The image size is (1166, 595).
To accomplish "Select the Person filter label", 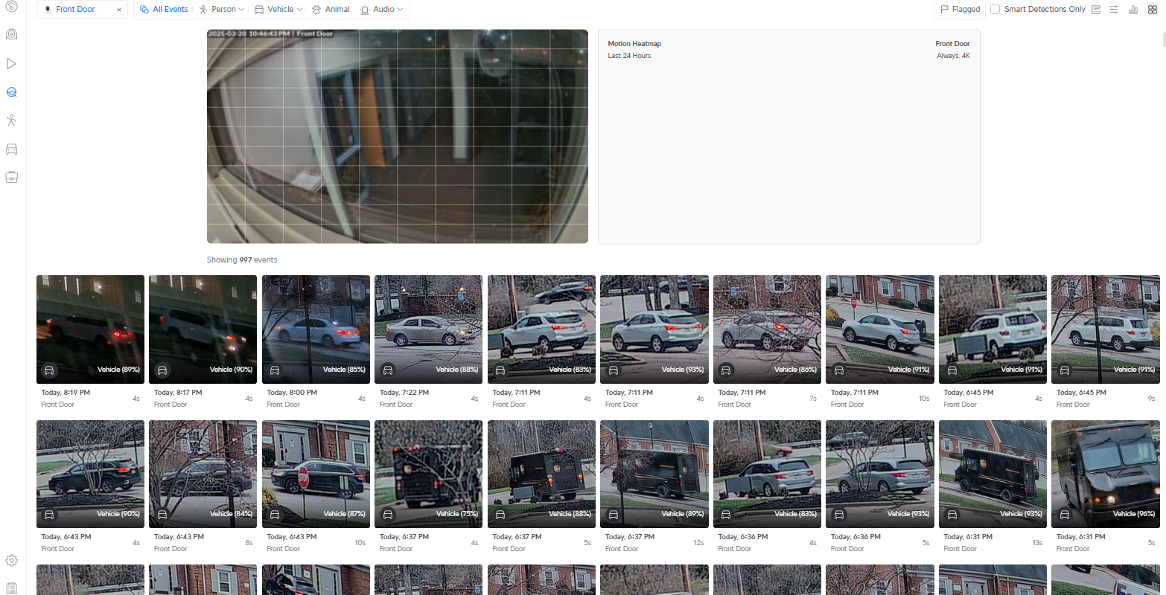I will [x=223, y=10].
